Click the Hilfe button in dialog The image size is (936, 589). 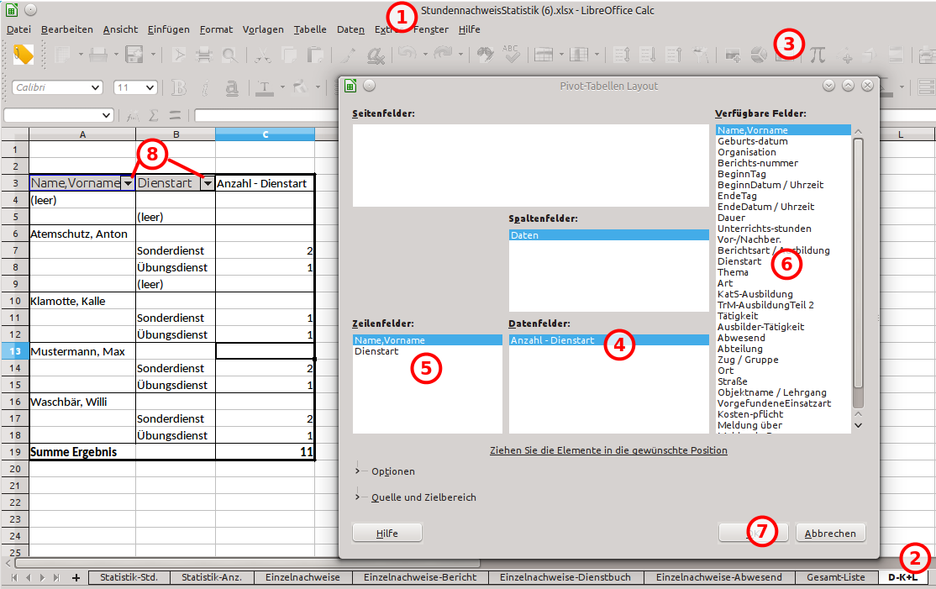pos(386,533)
